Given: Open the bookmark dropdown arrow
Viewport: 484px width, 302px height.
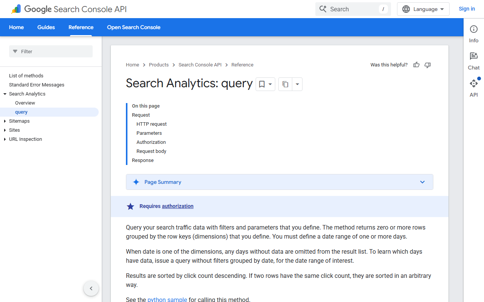Looking at the screenshot, I should point(270,84).
